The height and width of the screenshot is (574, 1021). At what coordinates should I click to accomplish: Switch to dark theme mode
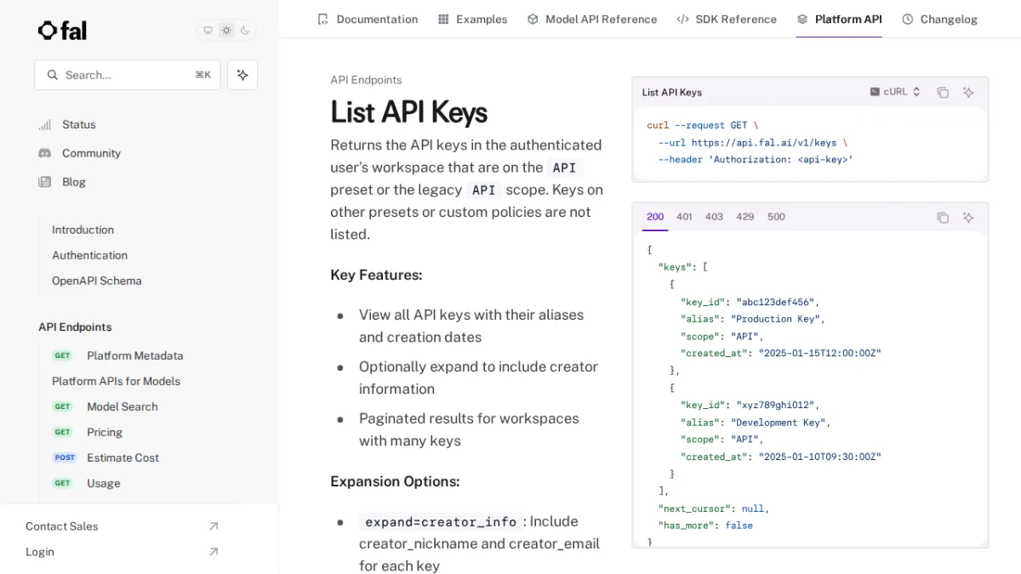tap(245, 31)
